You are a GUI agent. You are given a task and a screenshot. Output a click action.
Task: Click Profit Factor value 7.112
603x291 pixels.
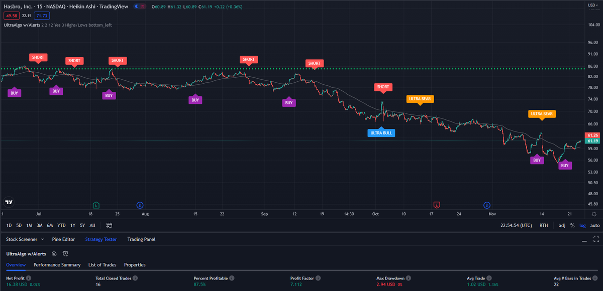pos(296,284)
